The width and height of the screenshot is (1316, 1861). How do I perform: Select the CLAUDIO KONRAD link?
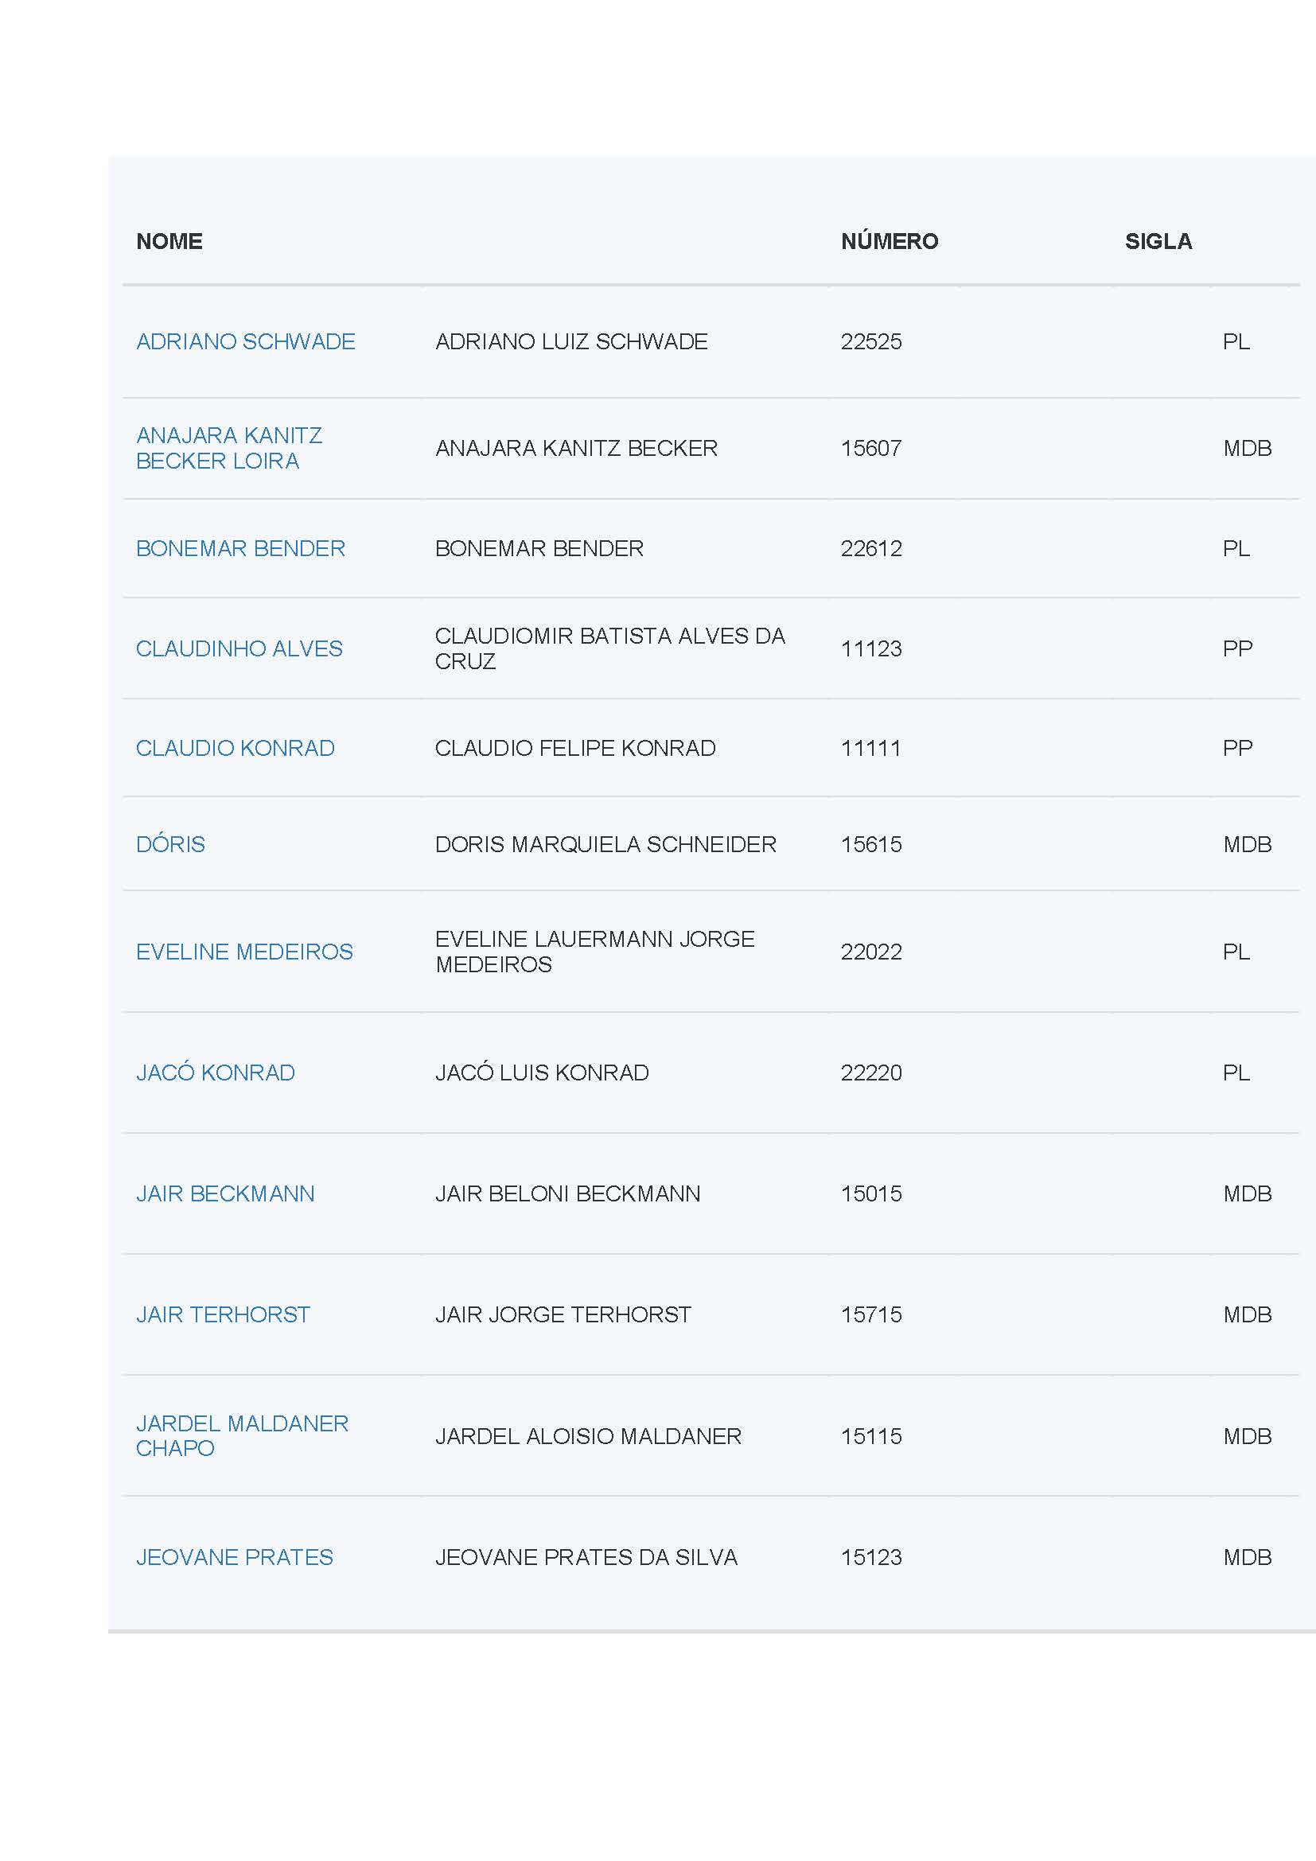235,748
